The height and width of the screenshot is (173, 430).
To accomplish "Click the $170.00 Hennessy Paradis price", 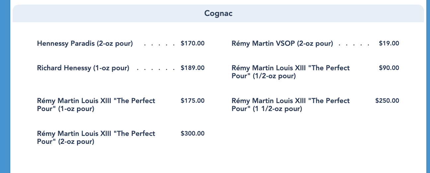I will [192, 43].
